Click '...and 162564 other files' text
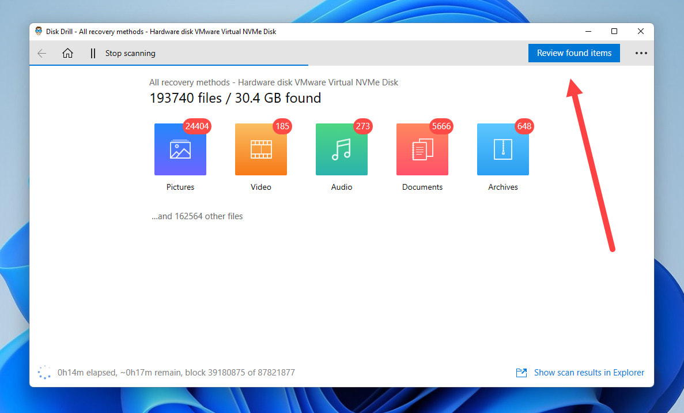This screenshot has width=684, height=413. click(x=197, y=216)
